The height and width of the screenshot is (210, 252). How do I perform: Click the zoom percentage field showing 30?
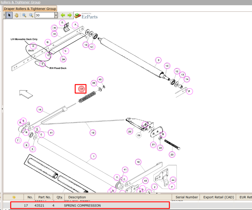pos(45,15)
